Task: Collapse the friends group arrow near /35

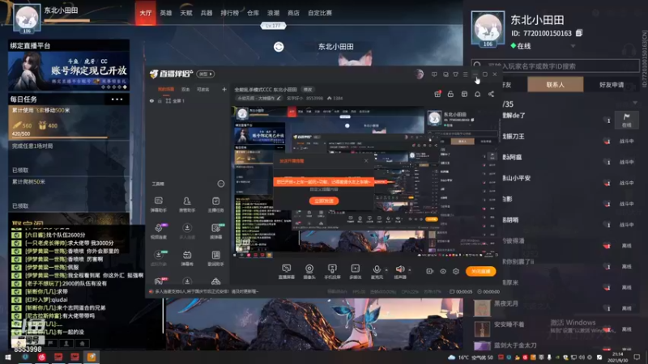Action: (x=635, y=103)
